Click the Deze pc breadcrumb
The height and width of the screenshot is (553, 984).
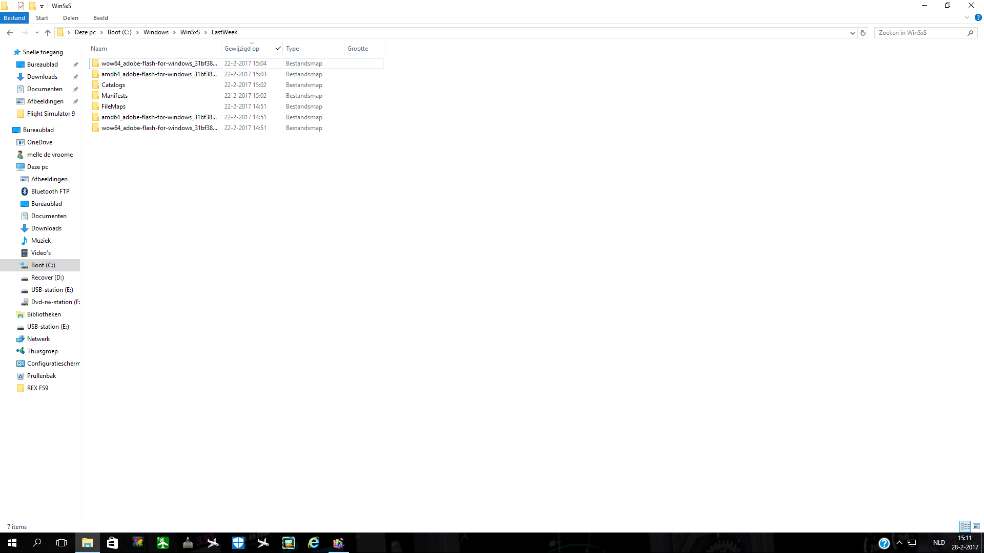[85, 32]
